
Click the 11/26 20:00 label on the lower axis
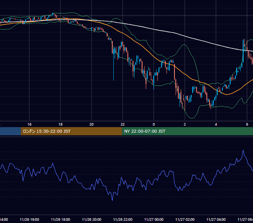coord(92,219)
